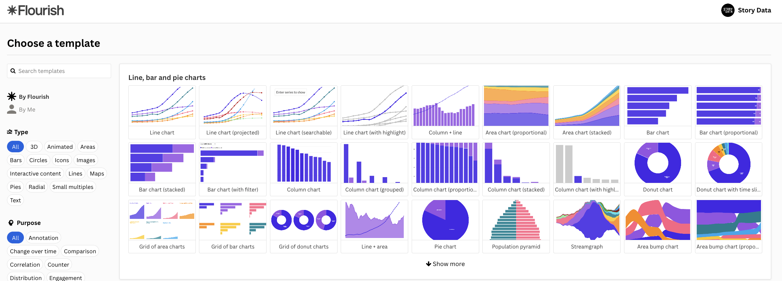782x281 pixels.
Task: Enable the Bars type filter
Action: pyautogui.click(x=16, y=160)
